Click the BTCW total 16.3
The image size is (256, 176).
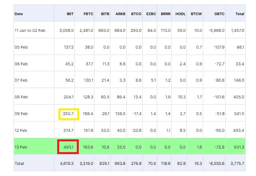pos(198,163)
